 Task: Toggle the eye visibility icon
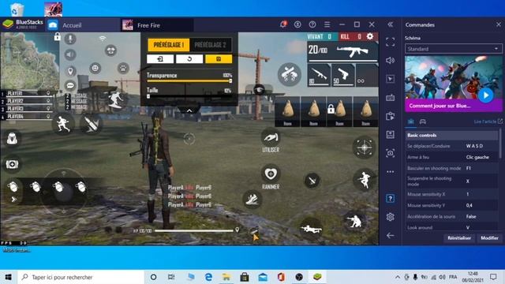(x=259, y=89)
